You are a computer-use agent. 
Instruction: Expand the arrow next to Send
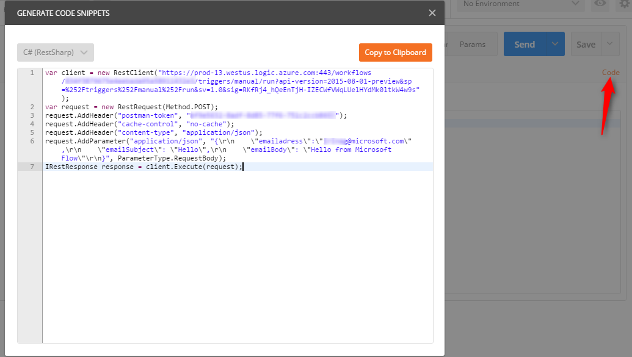pyautogui.click(x=554, y=45)
